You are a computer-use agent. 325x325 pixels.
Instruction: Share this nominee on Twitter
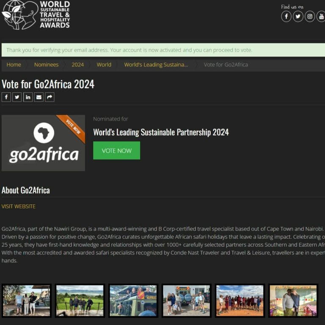tap(17, 97)
